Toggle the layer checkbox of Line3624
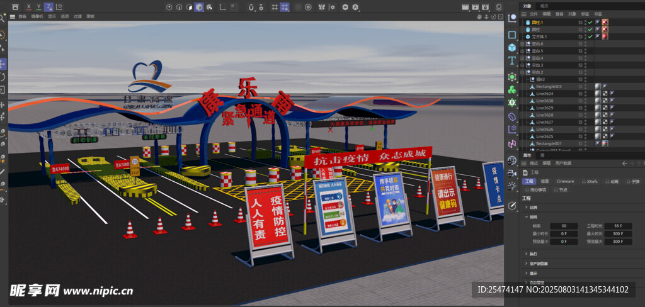Image resolution: width=645 pixels, height=307 pixels. [581, 94]
